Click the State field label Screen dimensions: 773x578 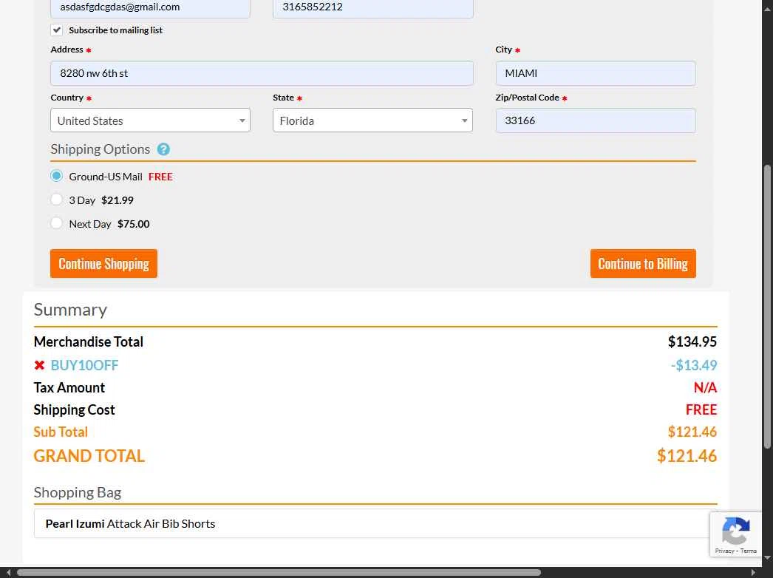284,98
